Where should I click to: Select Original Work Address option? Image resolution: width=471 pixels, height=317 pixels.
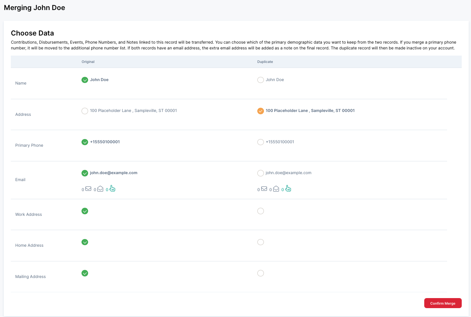(x=85, y=211)
